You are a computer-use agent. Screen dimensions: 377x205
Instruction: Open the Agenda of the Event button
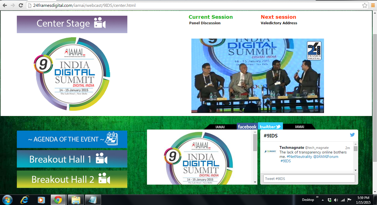pyautogui.click(x=72, y=139)
